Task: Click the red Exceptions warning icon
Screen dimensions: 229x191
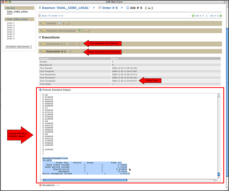Action: [x=40, y=185]
